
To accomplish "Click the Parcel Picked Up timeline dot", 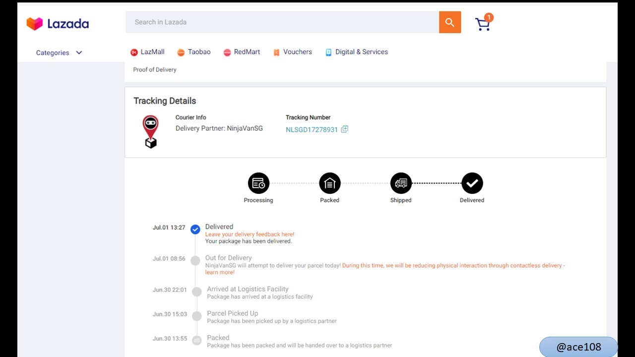I will pos(197,316).
